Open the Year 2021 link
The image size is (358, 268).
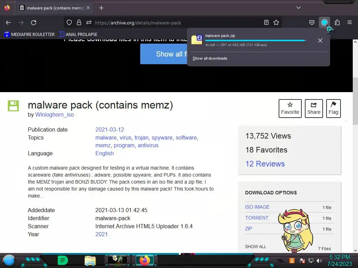pyautogui.click(x=101, y=234)
